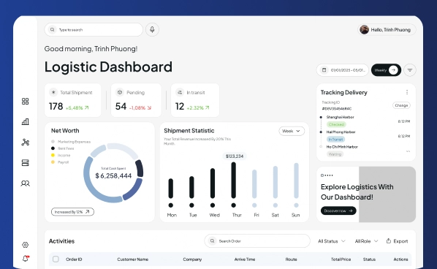Click the Total Shipment card icon
Screen dimensions: 437x269
point(53,92)
